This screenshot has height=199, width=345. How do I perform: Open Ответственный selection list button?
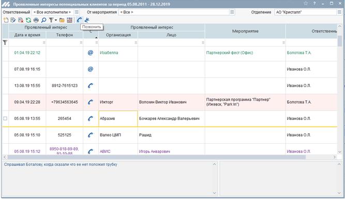(x=77, y=12)
